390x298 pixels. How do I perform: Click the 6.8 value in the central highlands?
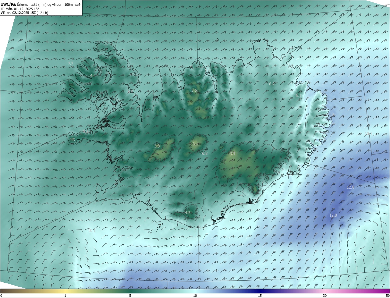click(x=205, y=153)
